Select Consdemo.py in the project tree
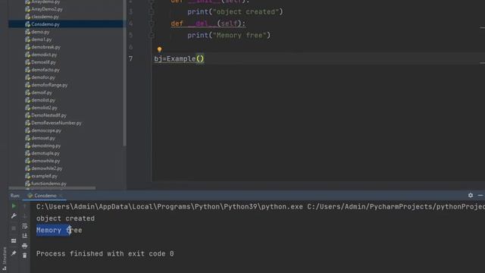This screenshot has width=485, height=273. click(45, 24)
